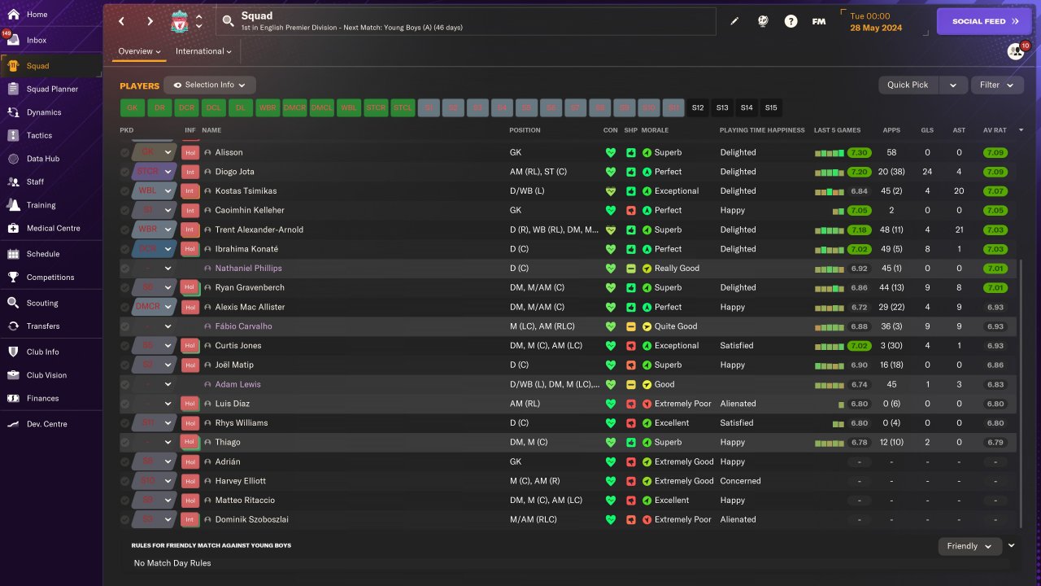Click the Dynamics sidebar icon
1041x586 pixels.
pos(13,112)
